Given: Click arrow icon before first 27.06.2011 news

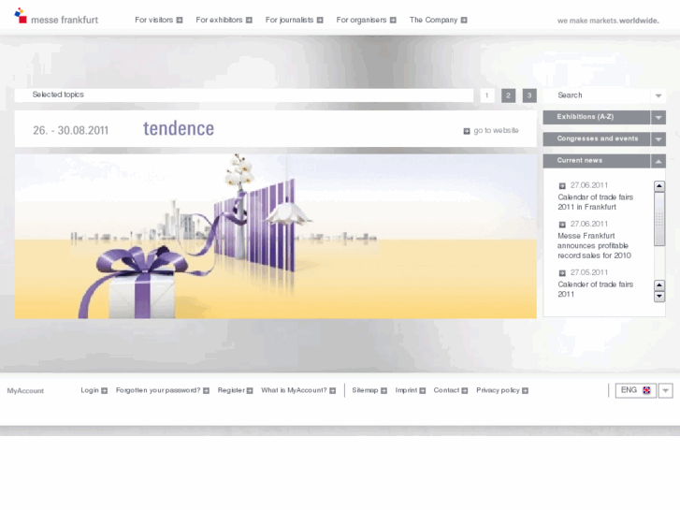Looking at the screenshot, I should (562, 186).
